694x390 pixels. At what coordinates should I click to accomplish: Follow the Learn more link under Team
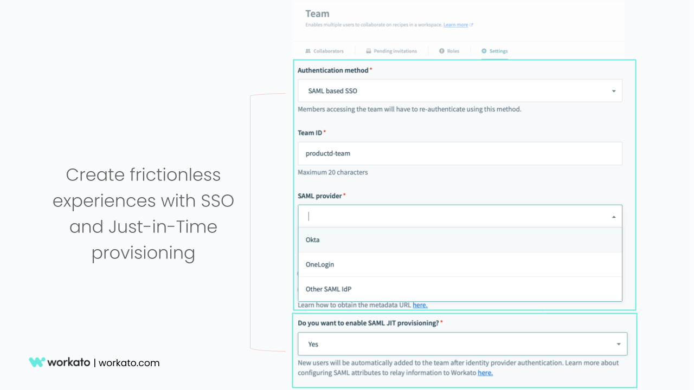458,25
